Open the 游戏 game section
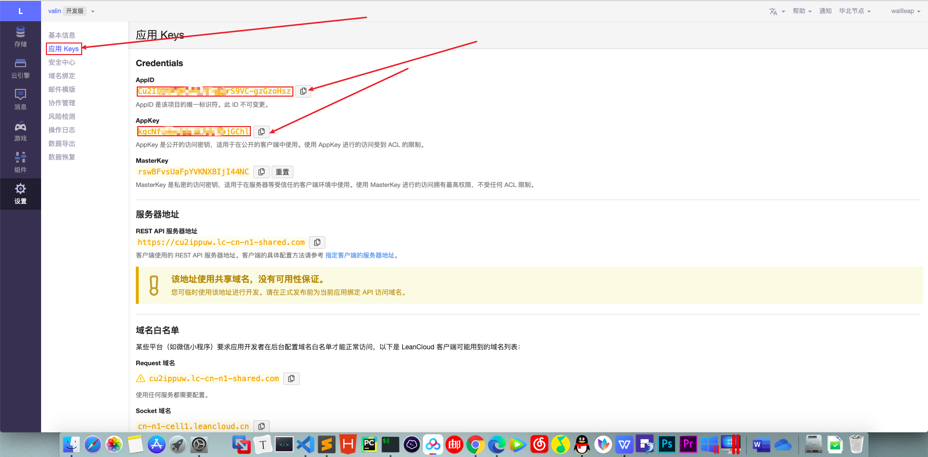The height and width of the screenshot is (457, 928). point(20,131)
